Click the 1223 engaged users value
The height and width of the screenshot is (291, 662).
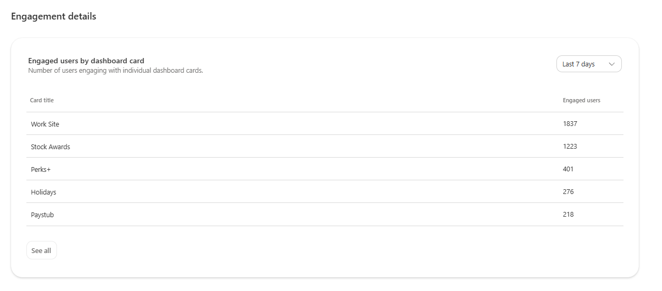[570, 147]
